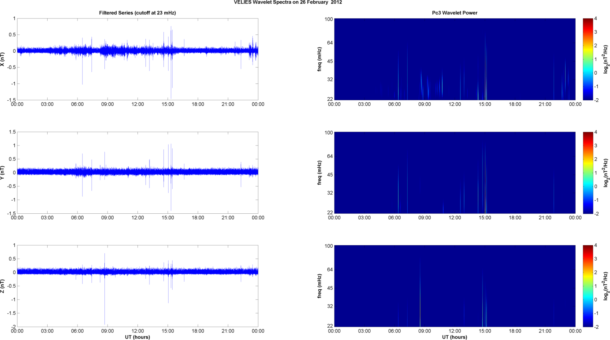Click the 'Z (nT)' y-axis label
Image resolution: width=610 pixels, height=340 pixels.
[x=3, y=286]
